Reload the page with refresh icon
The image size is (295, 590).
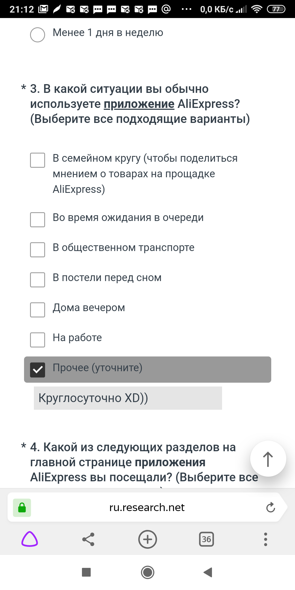(x=270, y=508)
